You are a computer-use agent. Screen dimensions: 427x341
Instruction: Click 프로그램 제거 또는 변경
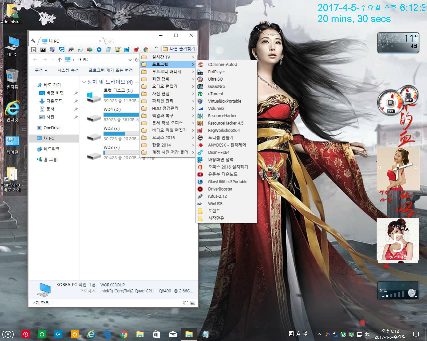click(111, 71)
